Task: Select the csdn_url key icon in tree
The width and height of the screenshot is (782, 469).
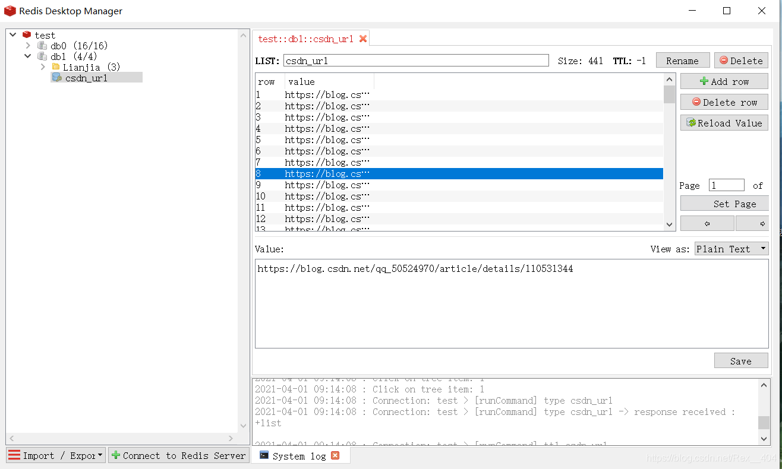Action: (x=56, y=77)
